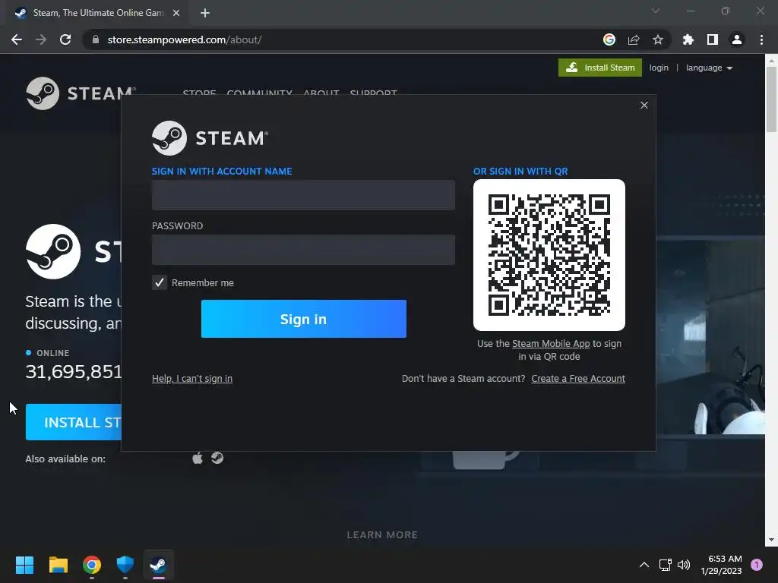The height and width of the screenshot is (583, 778).
Task: Open the Google icon in address bar
Action: point(609,39)
